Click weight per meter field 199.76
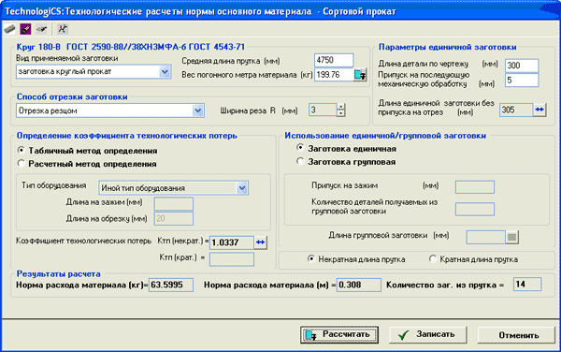 coord(334,75)
